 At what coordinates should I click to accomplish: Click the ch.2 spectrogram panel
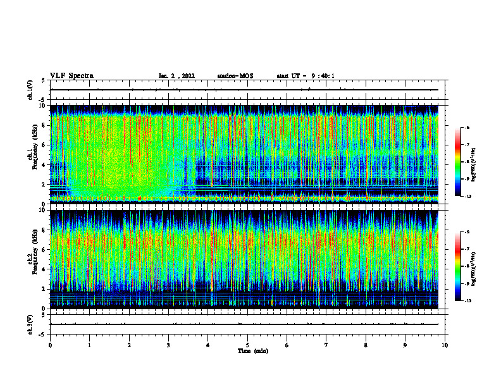(x=244, y=259)
